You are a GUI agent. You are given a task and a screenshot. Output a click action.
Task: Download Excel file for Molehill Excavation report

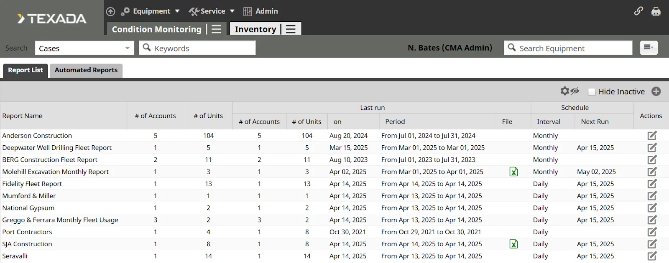pos(513,172)
